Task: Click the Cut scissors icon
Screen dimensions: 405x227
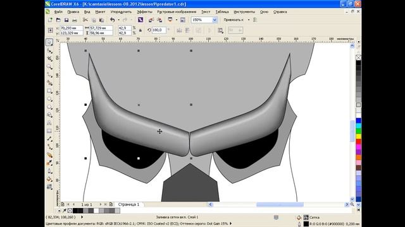Action: click(x=85, y=20)
